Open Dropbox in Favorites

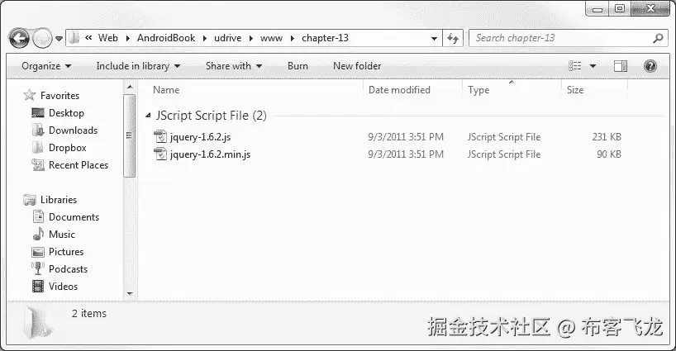(67, 148)
